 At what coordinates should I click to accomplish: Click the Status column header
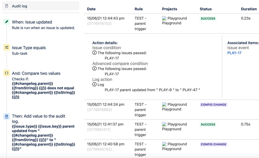coord(206,9)
